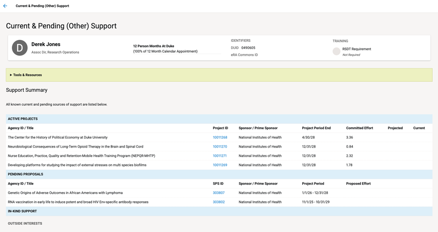
Task: Open SPS ID 303802 proposal link
Action: tap(219, 202)
